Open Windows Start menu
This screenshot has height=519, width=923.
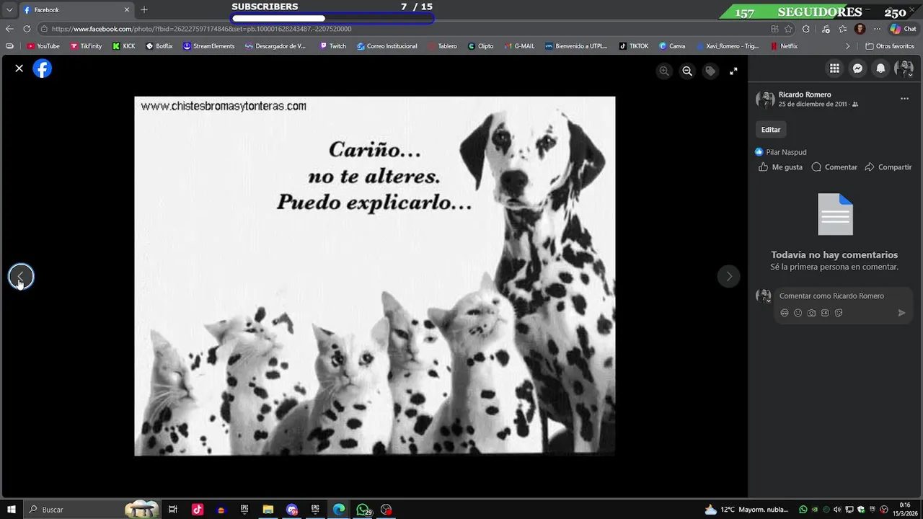12,510
